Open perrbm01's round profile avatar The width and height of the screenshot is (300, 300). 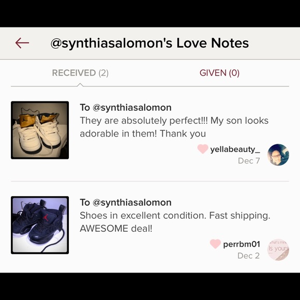coord(278,250)
